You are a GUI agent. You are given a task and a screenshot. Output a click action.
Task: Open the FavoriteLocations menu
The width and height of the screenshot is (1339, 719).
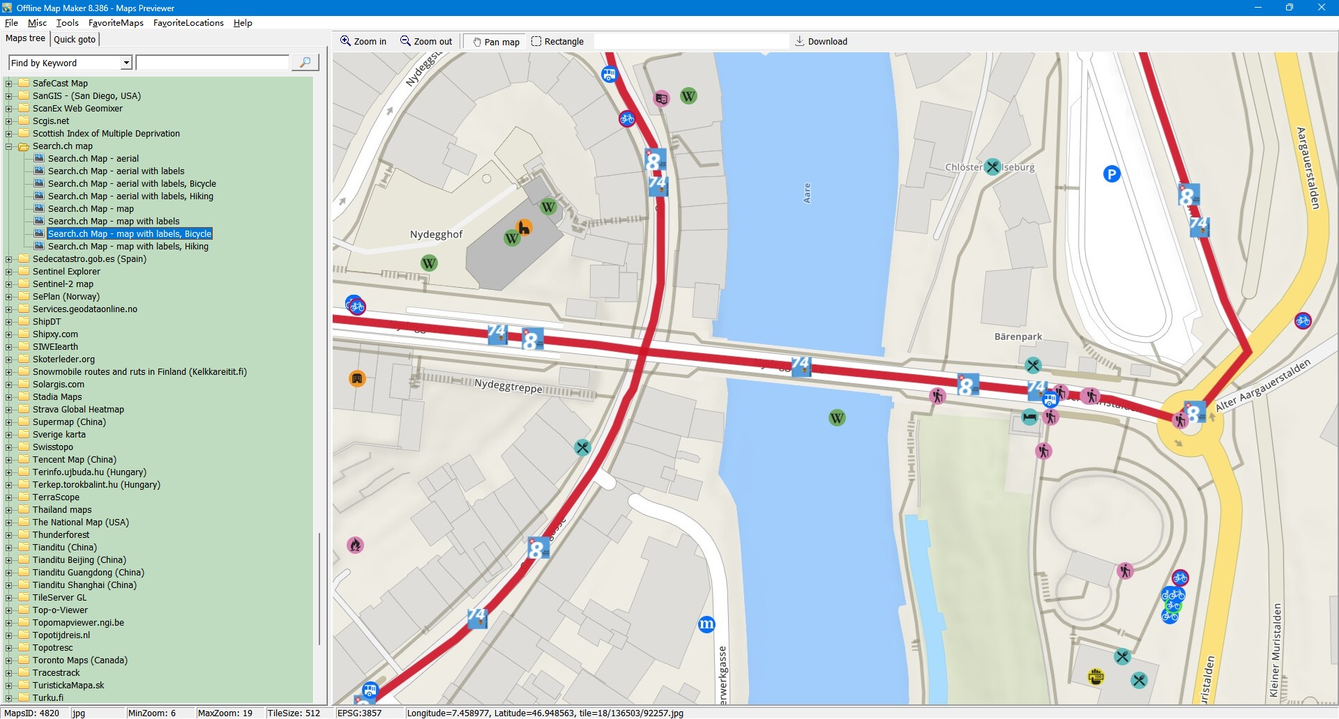click(188, 23)
